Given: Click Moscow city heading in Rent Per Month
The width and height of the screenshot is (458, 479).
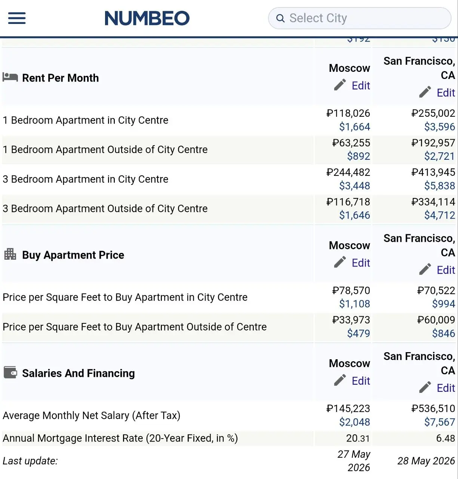Looking at the screenshot, I should [349, 68].
